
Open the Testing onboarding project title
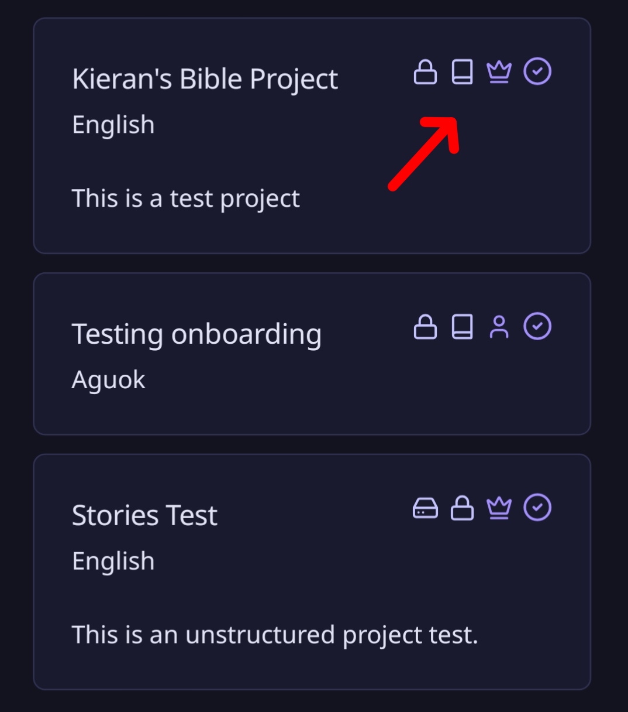tap(196, 334)
